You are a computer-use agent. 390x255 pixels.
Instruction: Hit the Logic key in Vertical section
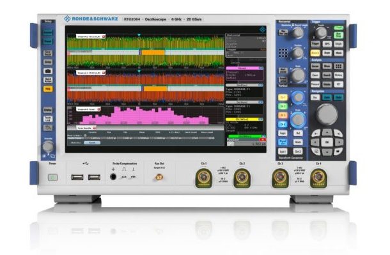tap(283, 133)
